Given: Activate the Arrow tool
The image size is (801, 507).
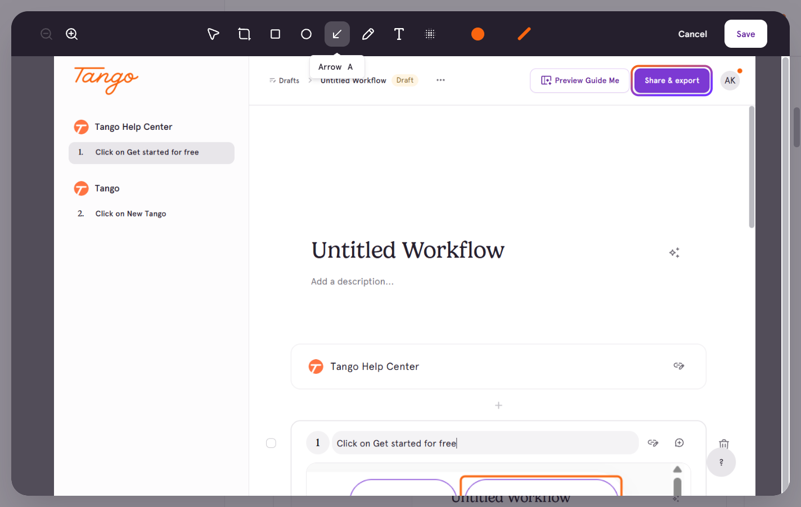Looking at the screenshot, I should click(x=337, y=34).
